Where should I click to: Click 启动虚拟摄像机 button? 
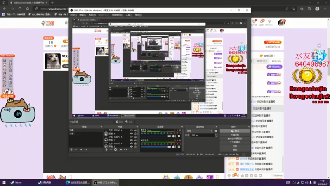[x=235, y=138]
